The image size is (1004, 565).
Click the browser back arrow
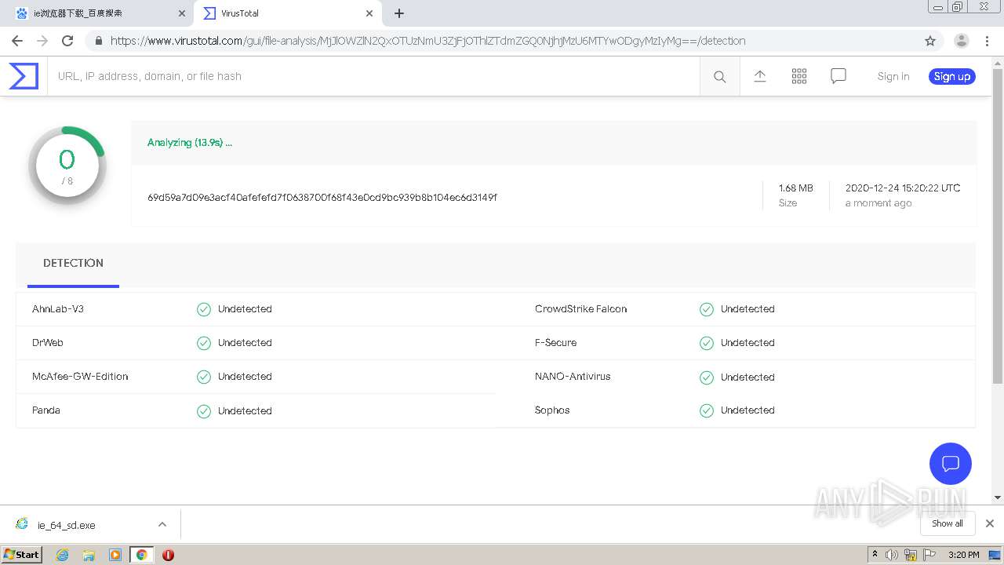coord(17,41)
